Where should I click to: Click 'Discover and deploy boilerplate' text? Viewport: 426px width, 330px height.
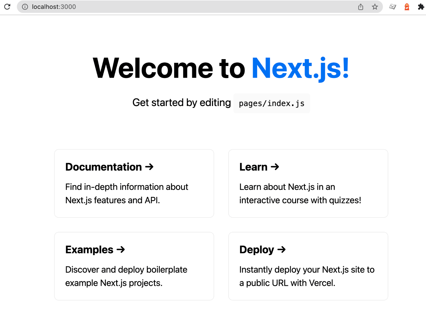point(126,270)
